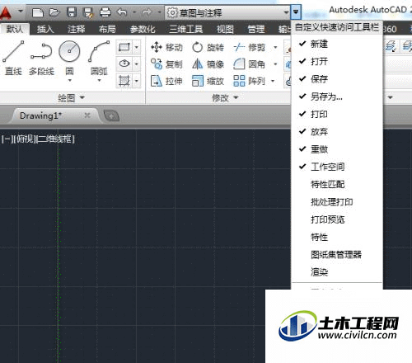
Task: Click the 二维线框 visual style label
Action: click(55, 139)
